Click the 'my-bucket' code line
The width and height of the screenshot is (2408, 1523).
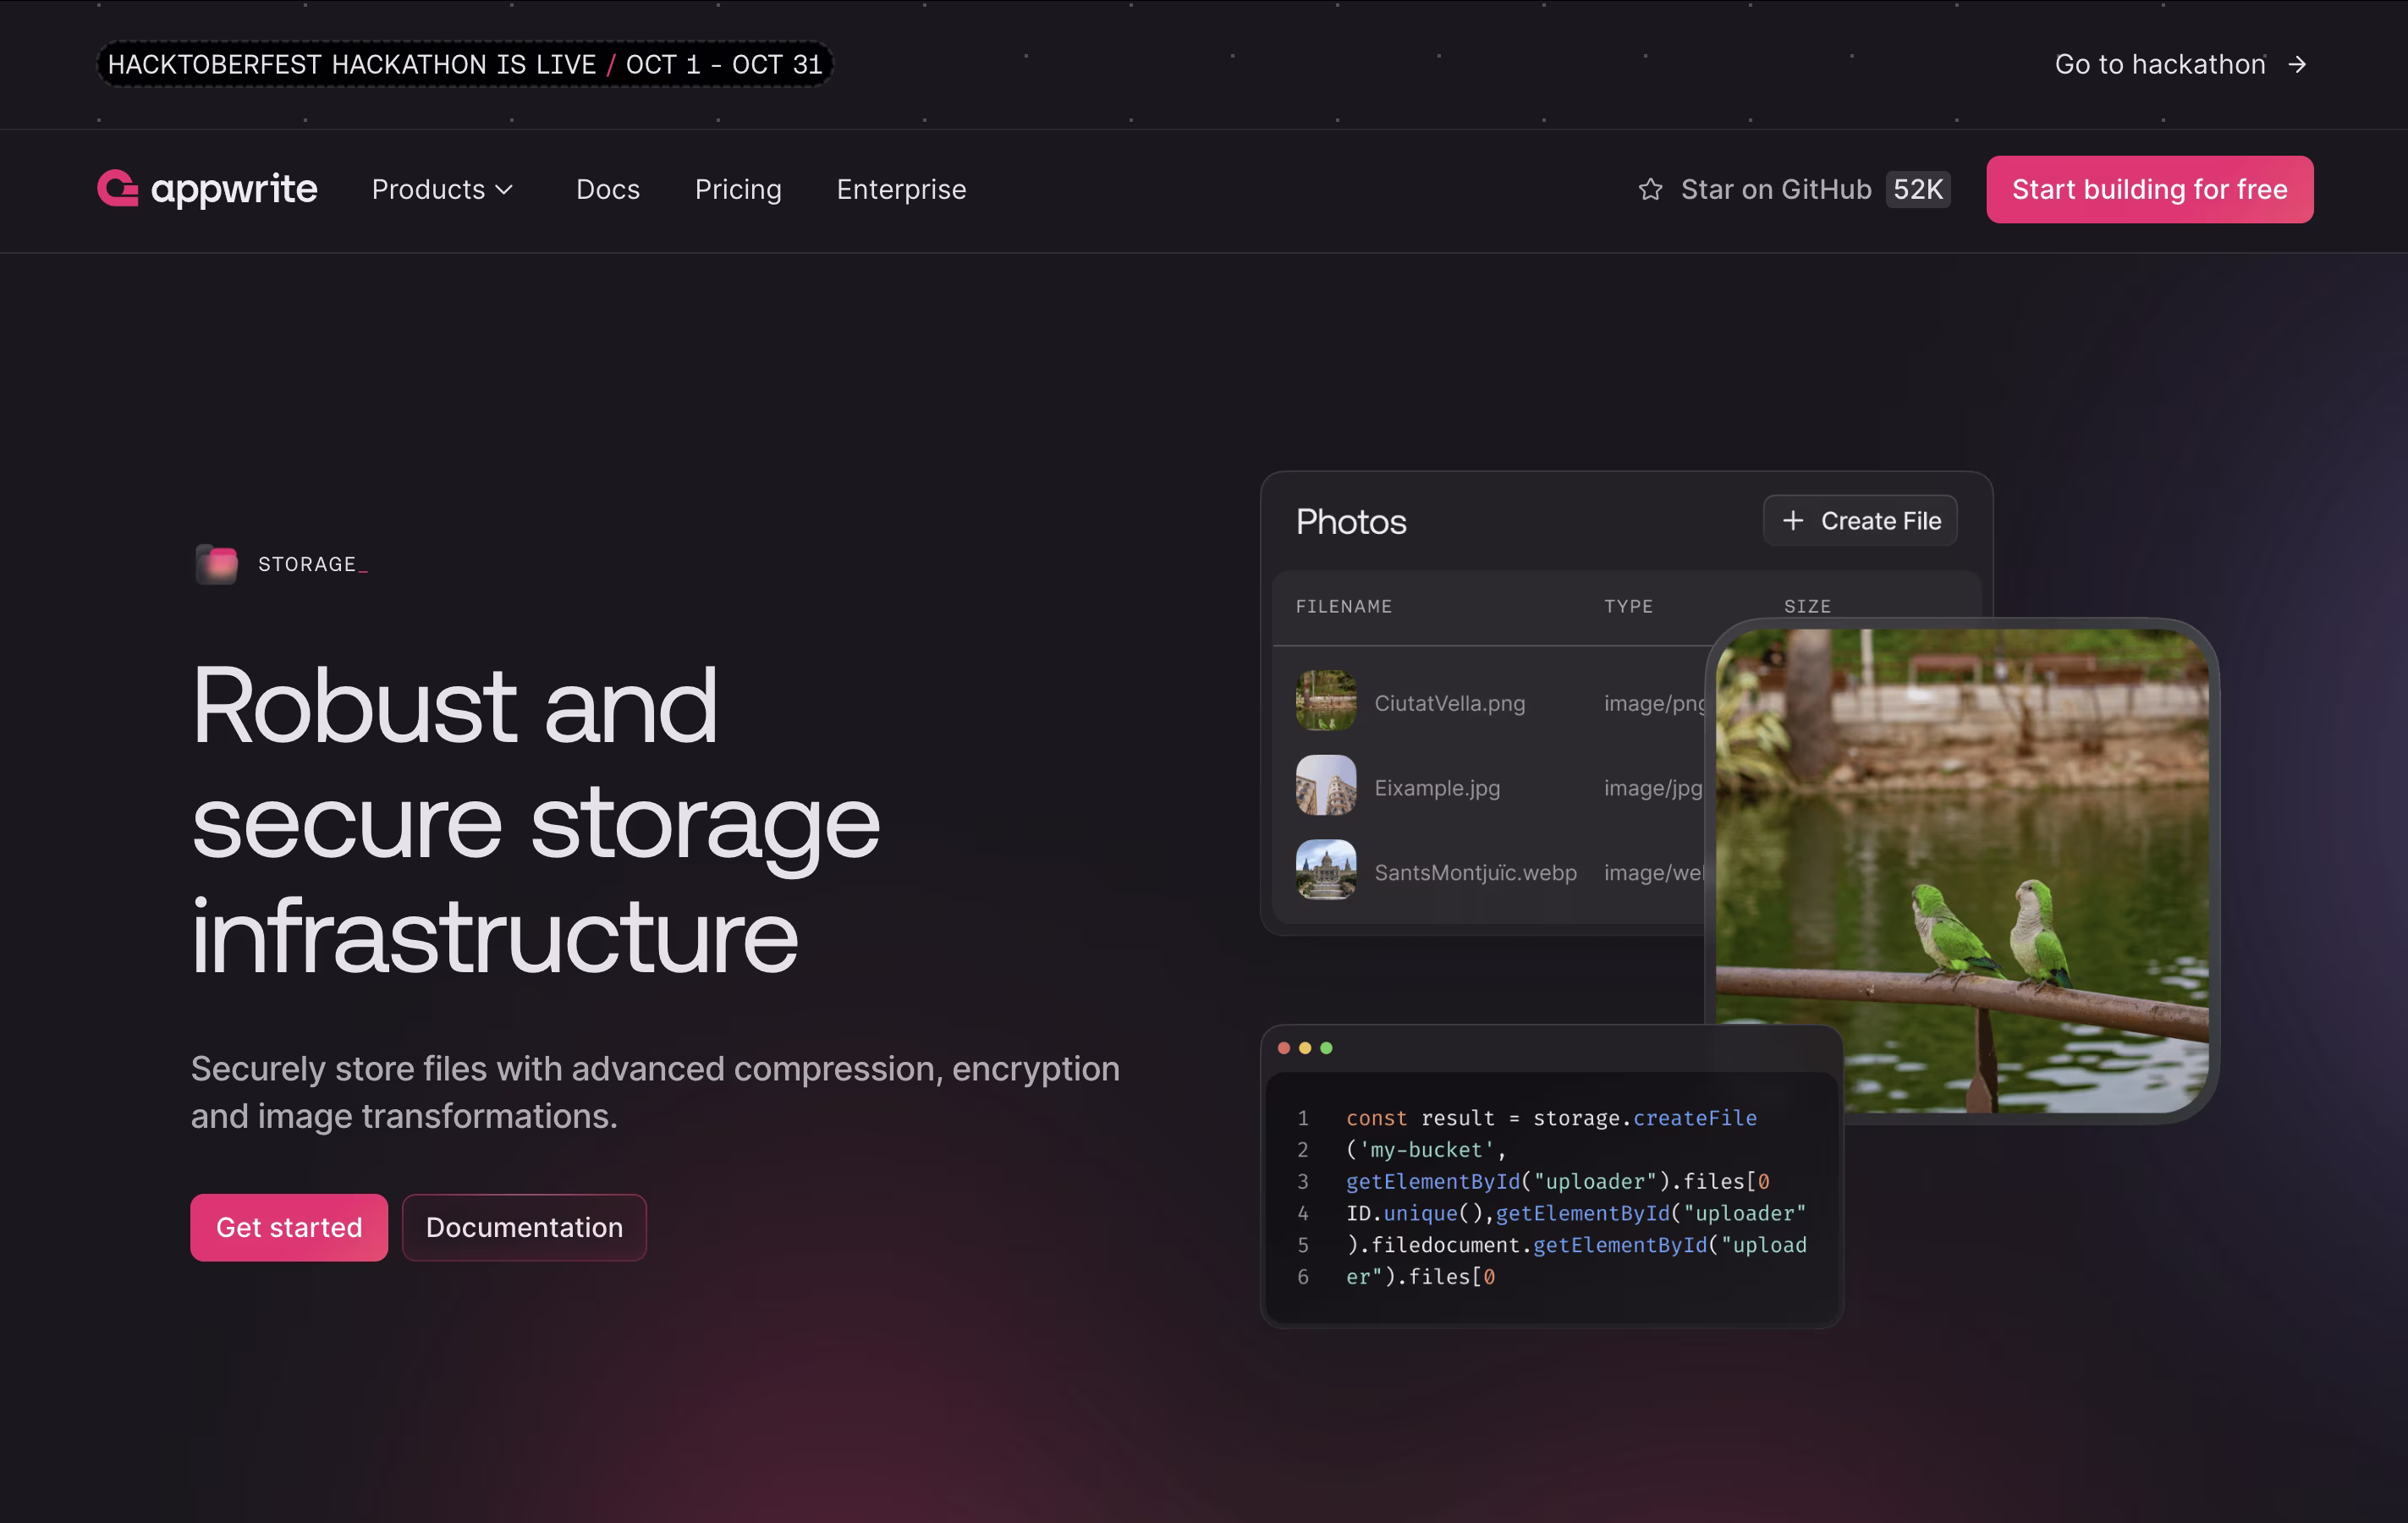coord(1426,1150)
